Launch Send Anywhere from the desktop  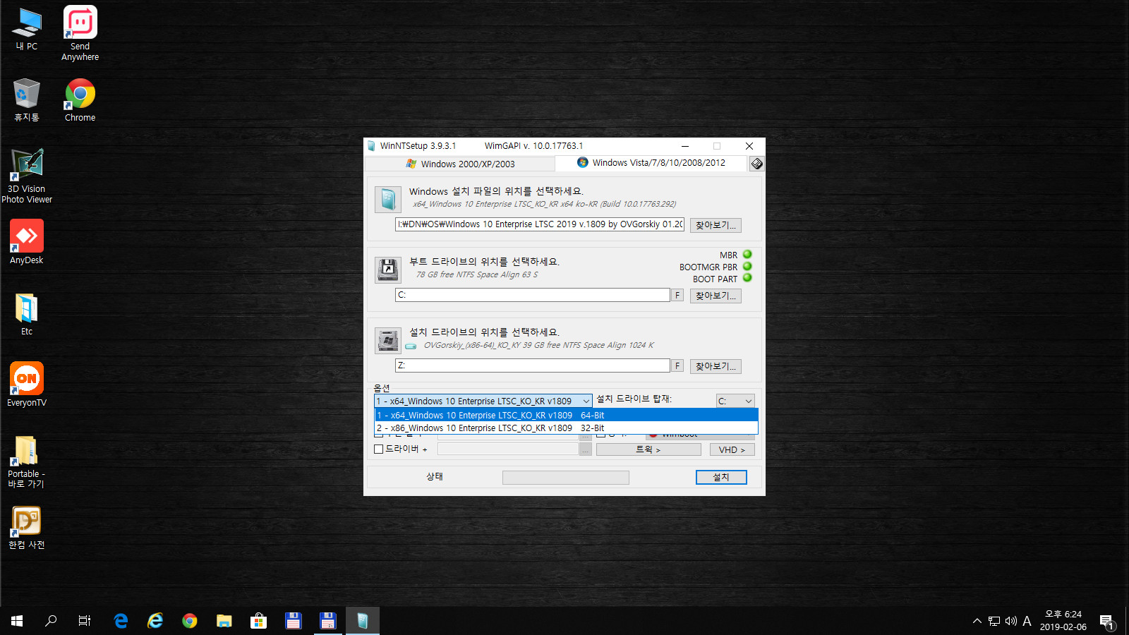(x=80, y=33)
